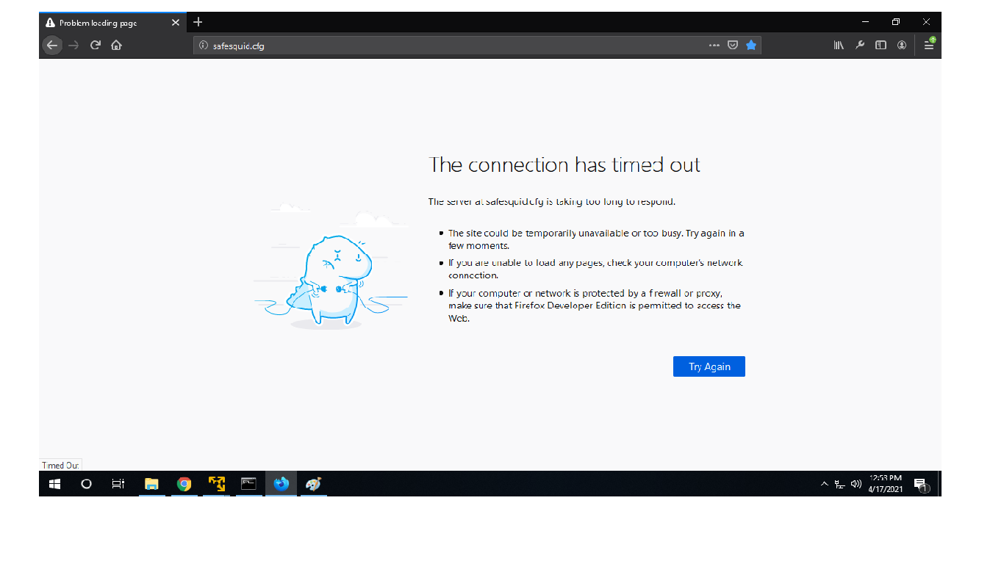This screenshot has height=564, width=1004.
Task: Click the site information icon in address bar
Action: 203,45
